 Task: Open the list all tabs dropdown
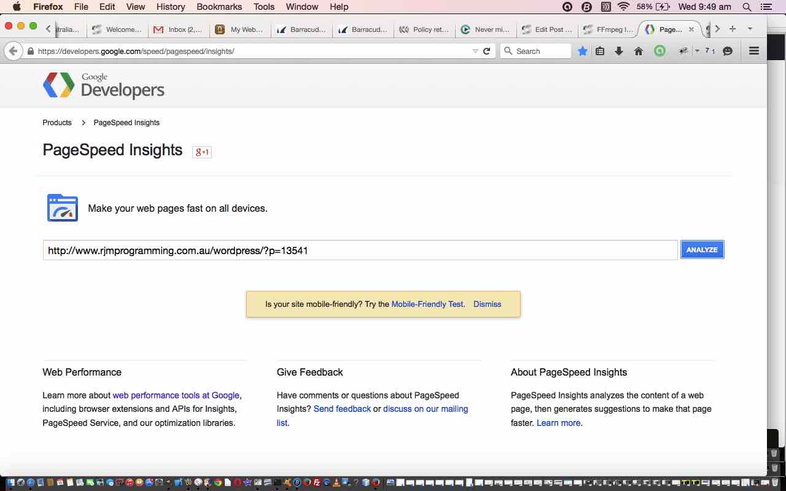tap(750, 29)
